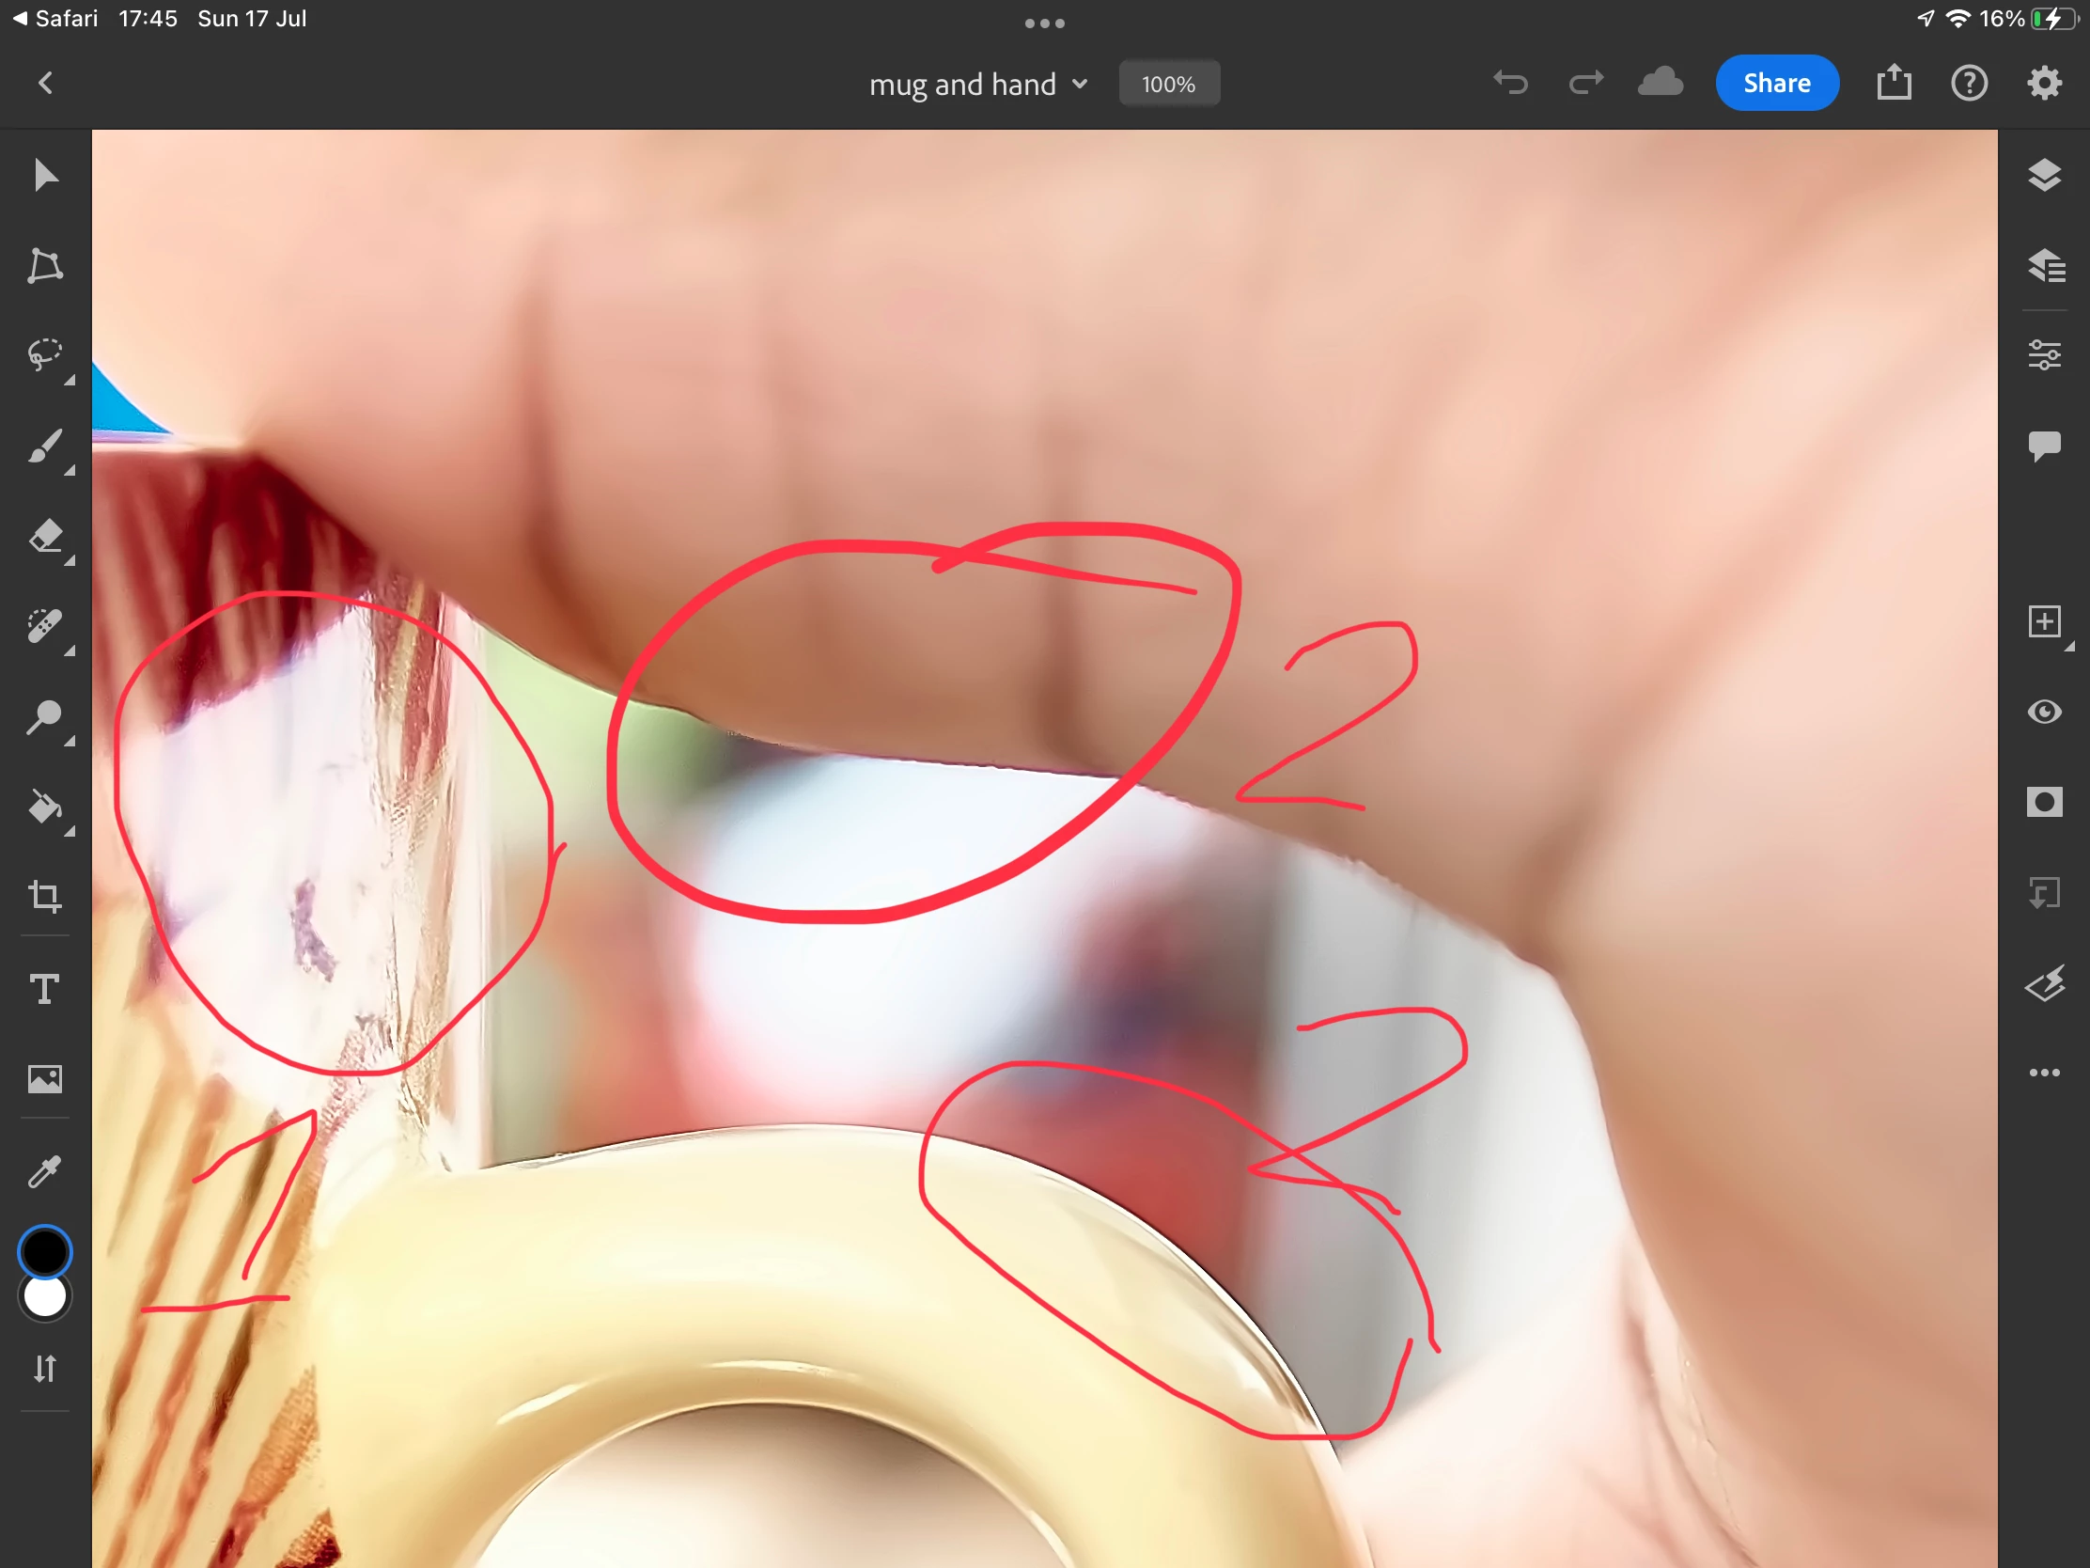
Task: Tap the black foreground color swatch
Action: (45, 1250)
